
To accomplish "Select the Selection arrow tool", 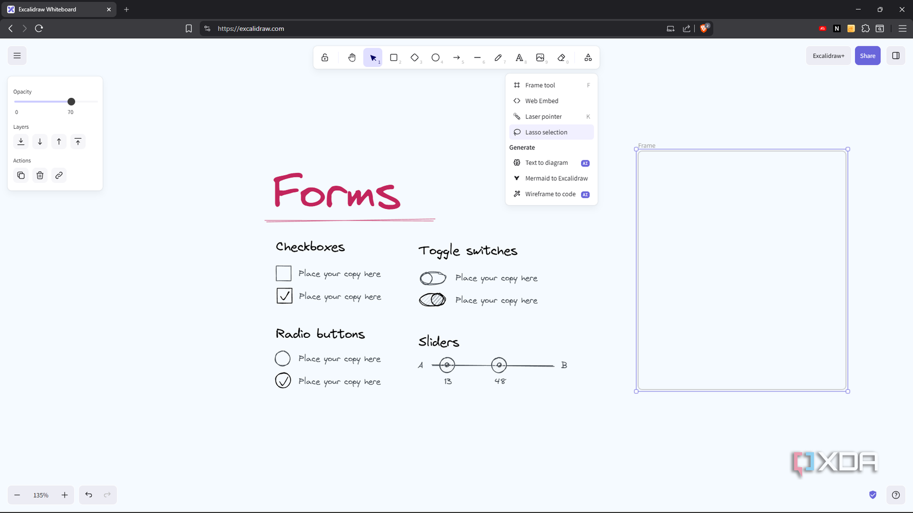I will (373, 57).
